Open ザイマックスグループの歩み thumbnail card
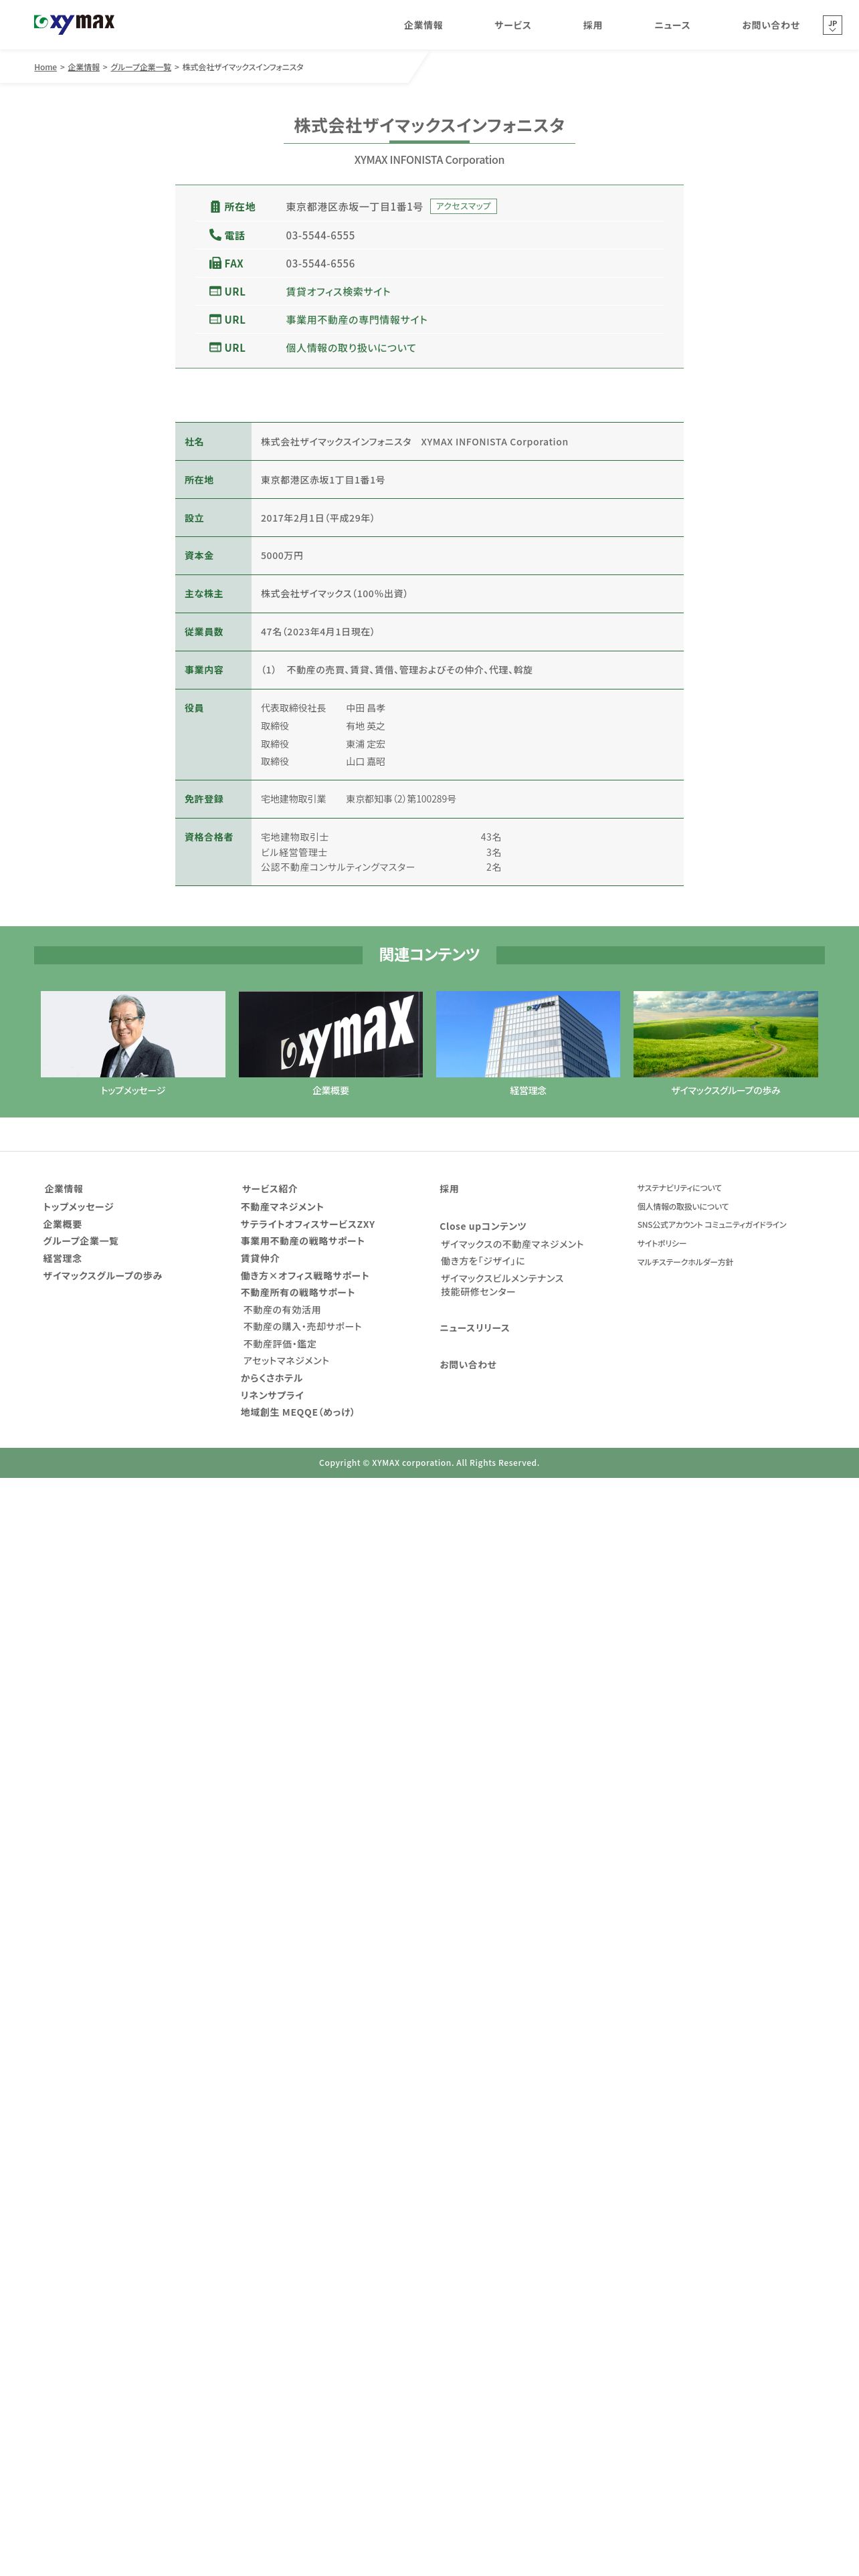The height and width of the screenshot is (2576, 859). [x=726, y=1044]
